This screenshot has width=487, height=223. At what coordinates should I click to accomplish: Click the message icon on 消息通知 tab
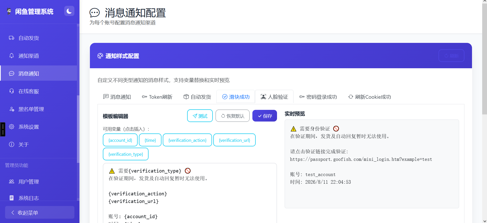click(106, 97)
